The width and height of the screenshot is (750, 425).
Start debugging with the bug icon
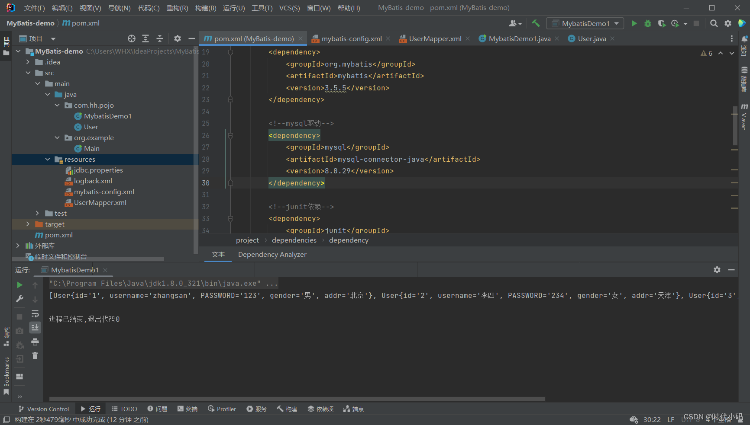(648, 23)
